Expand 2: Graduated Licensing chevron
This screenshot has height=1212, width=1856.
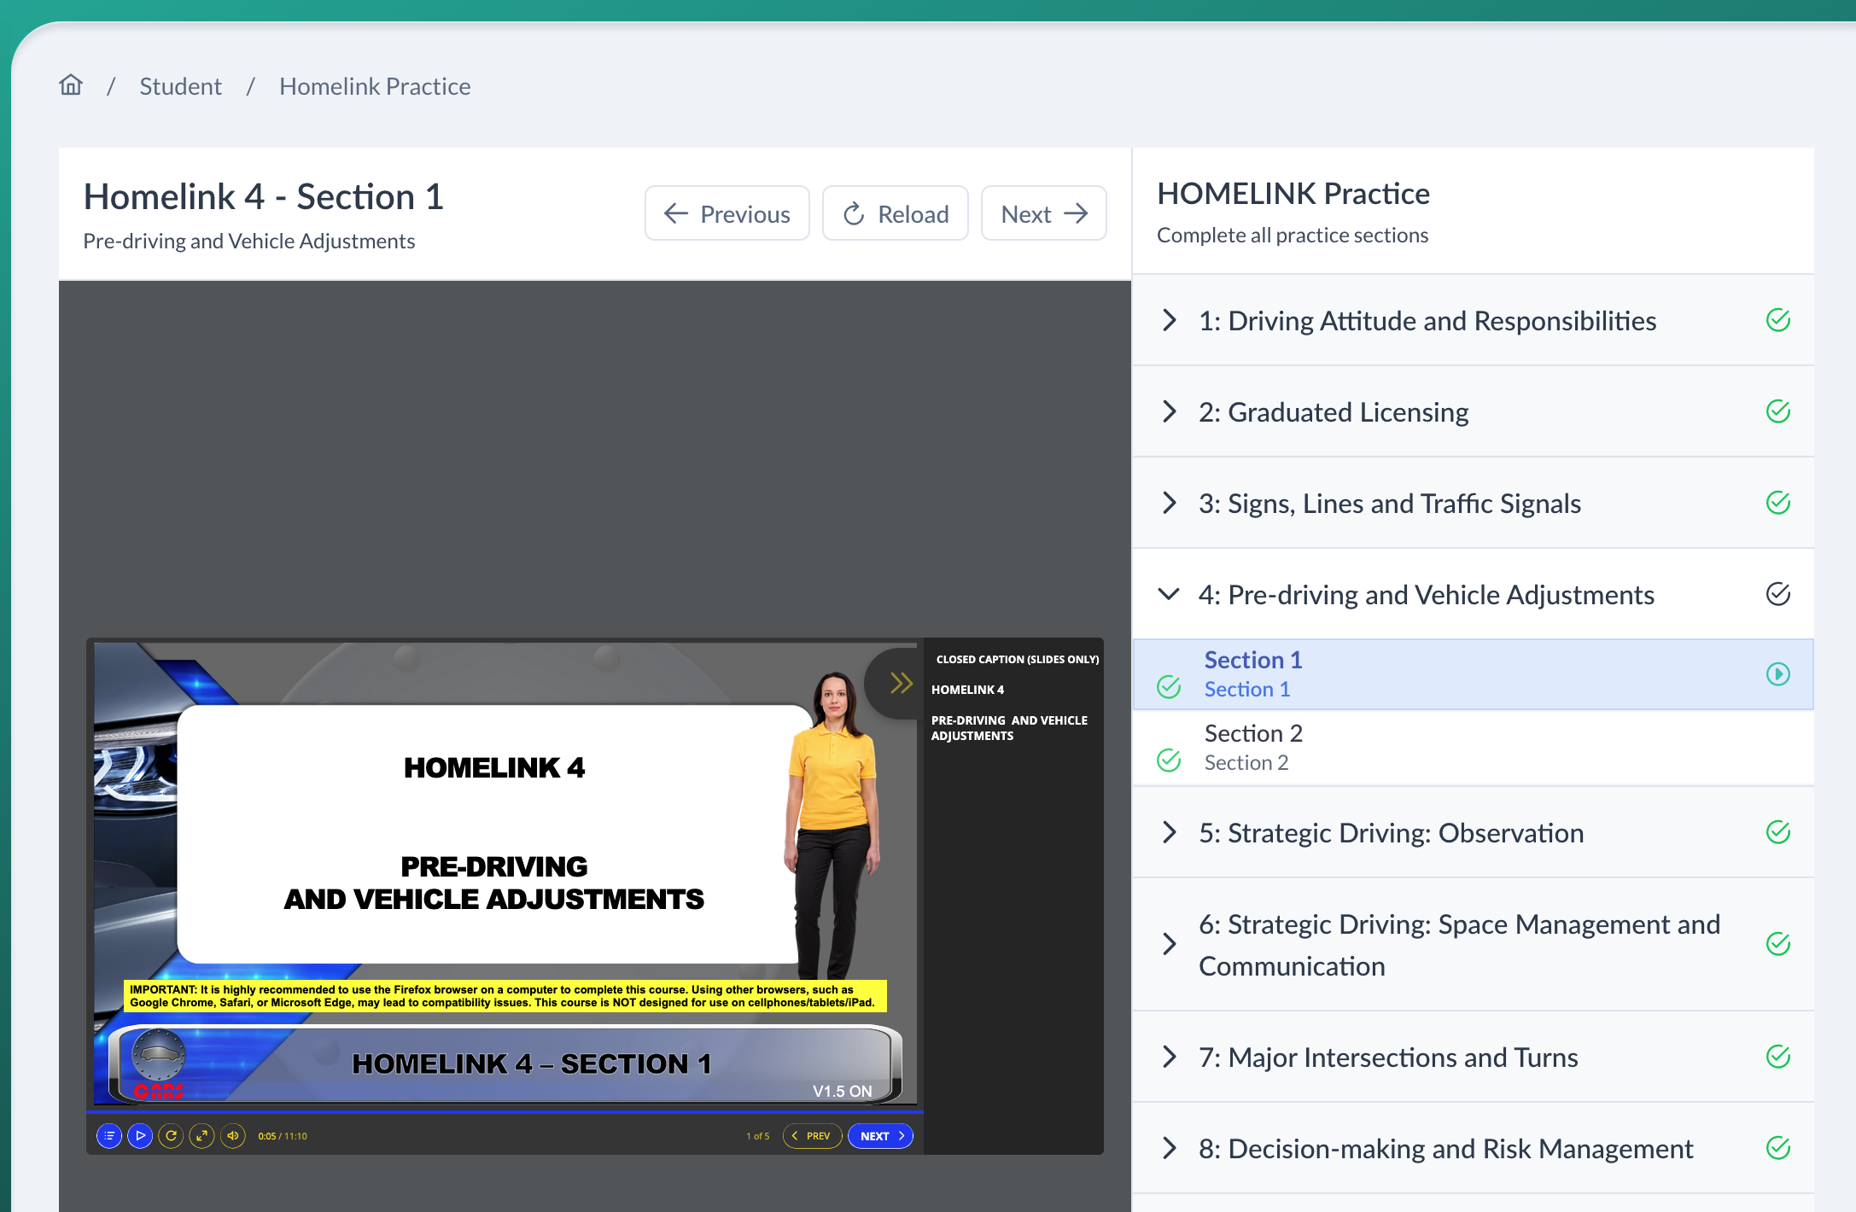(x=1170, y=412)
